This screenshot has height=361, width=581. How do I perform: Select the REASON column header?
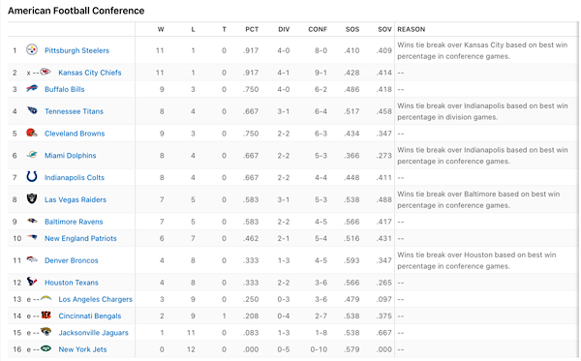(412, 29)
